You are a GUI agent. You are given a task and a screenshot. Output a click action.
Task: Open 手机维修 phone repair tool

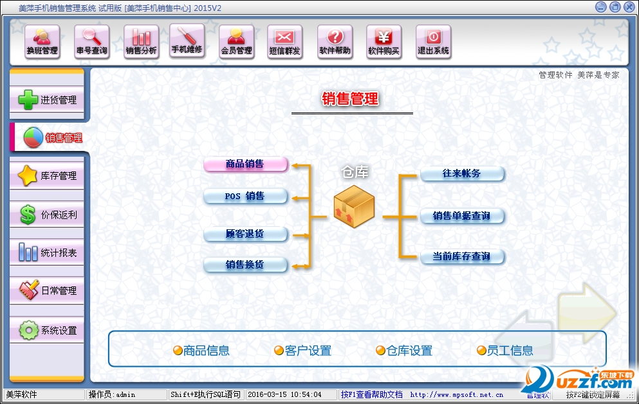point(187,40)
